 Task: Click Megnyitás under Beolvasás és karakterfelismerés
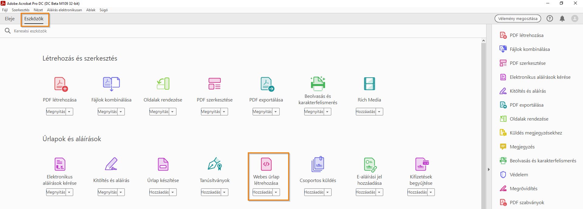tap(314, 112)
